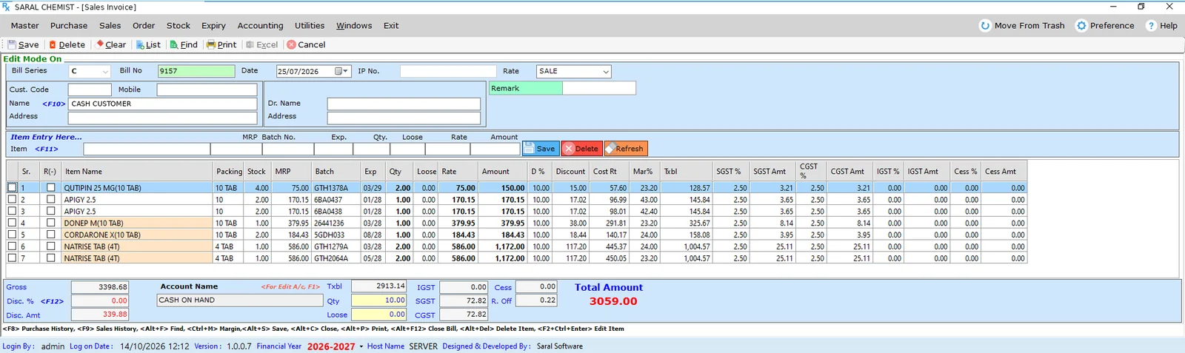
Task: Click Move From Trash icon
Action: pyautogui.click(x=985, y=26)
